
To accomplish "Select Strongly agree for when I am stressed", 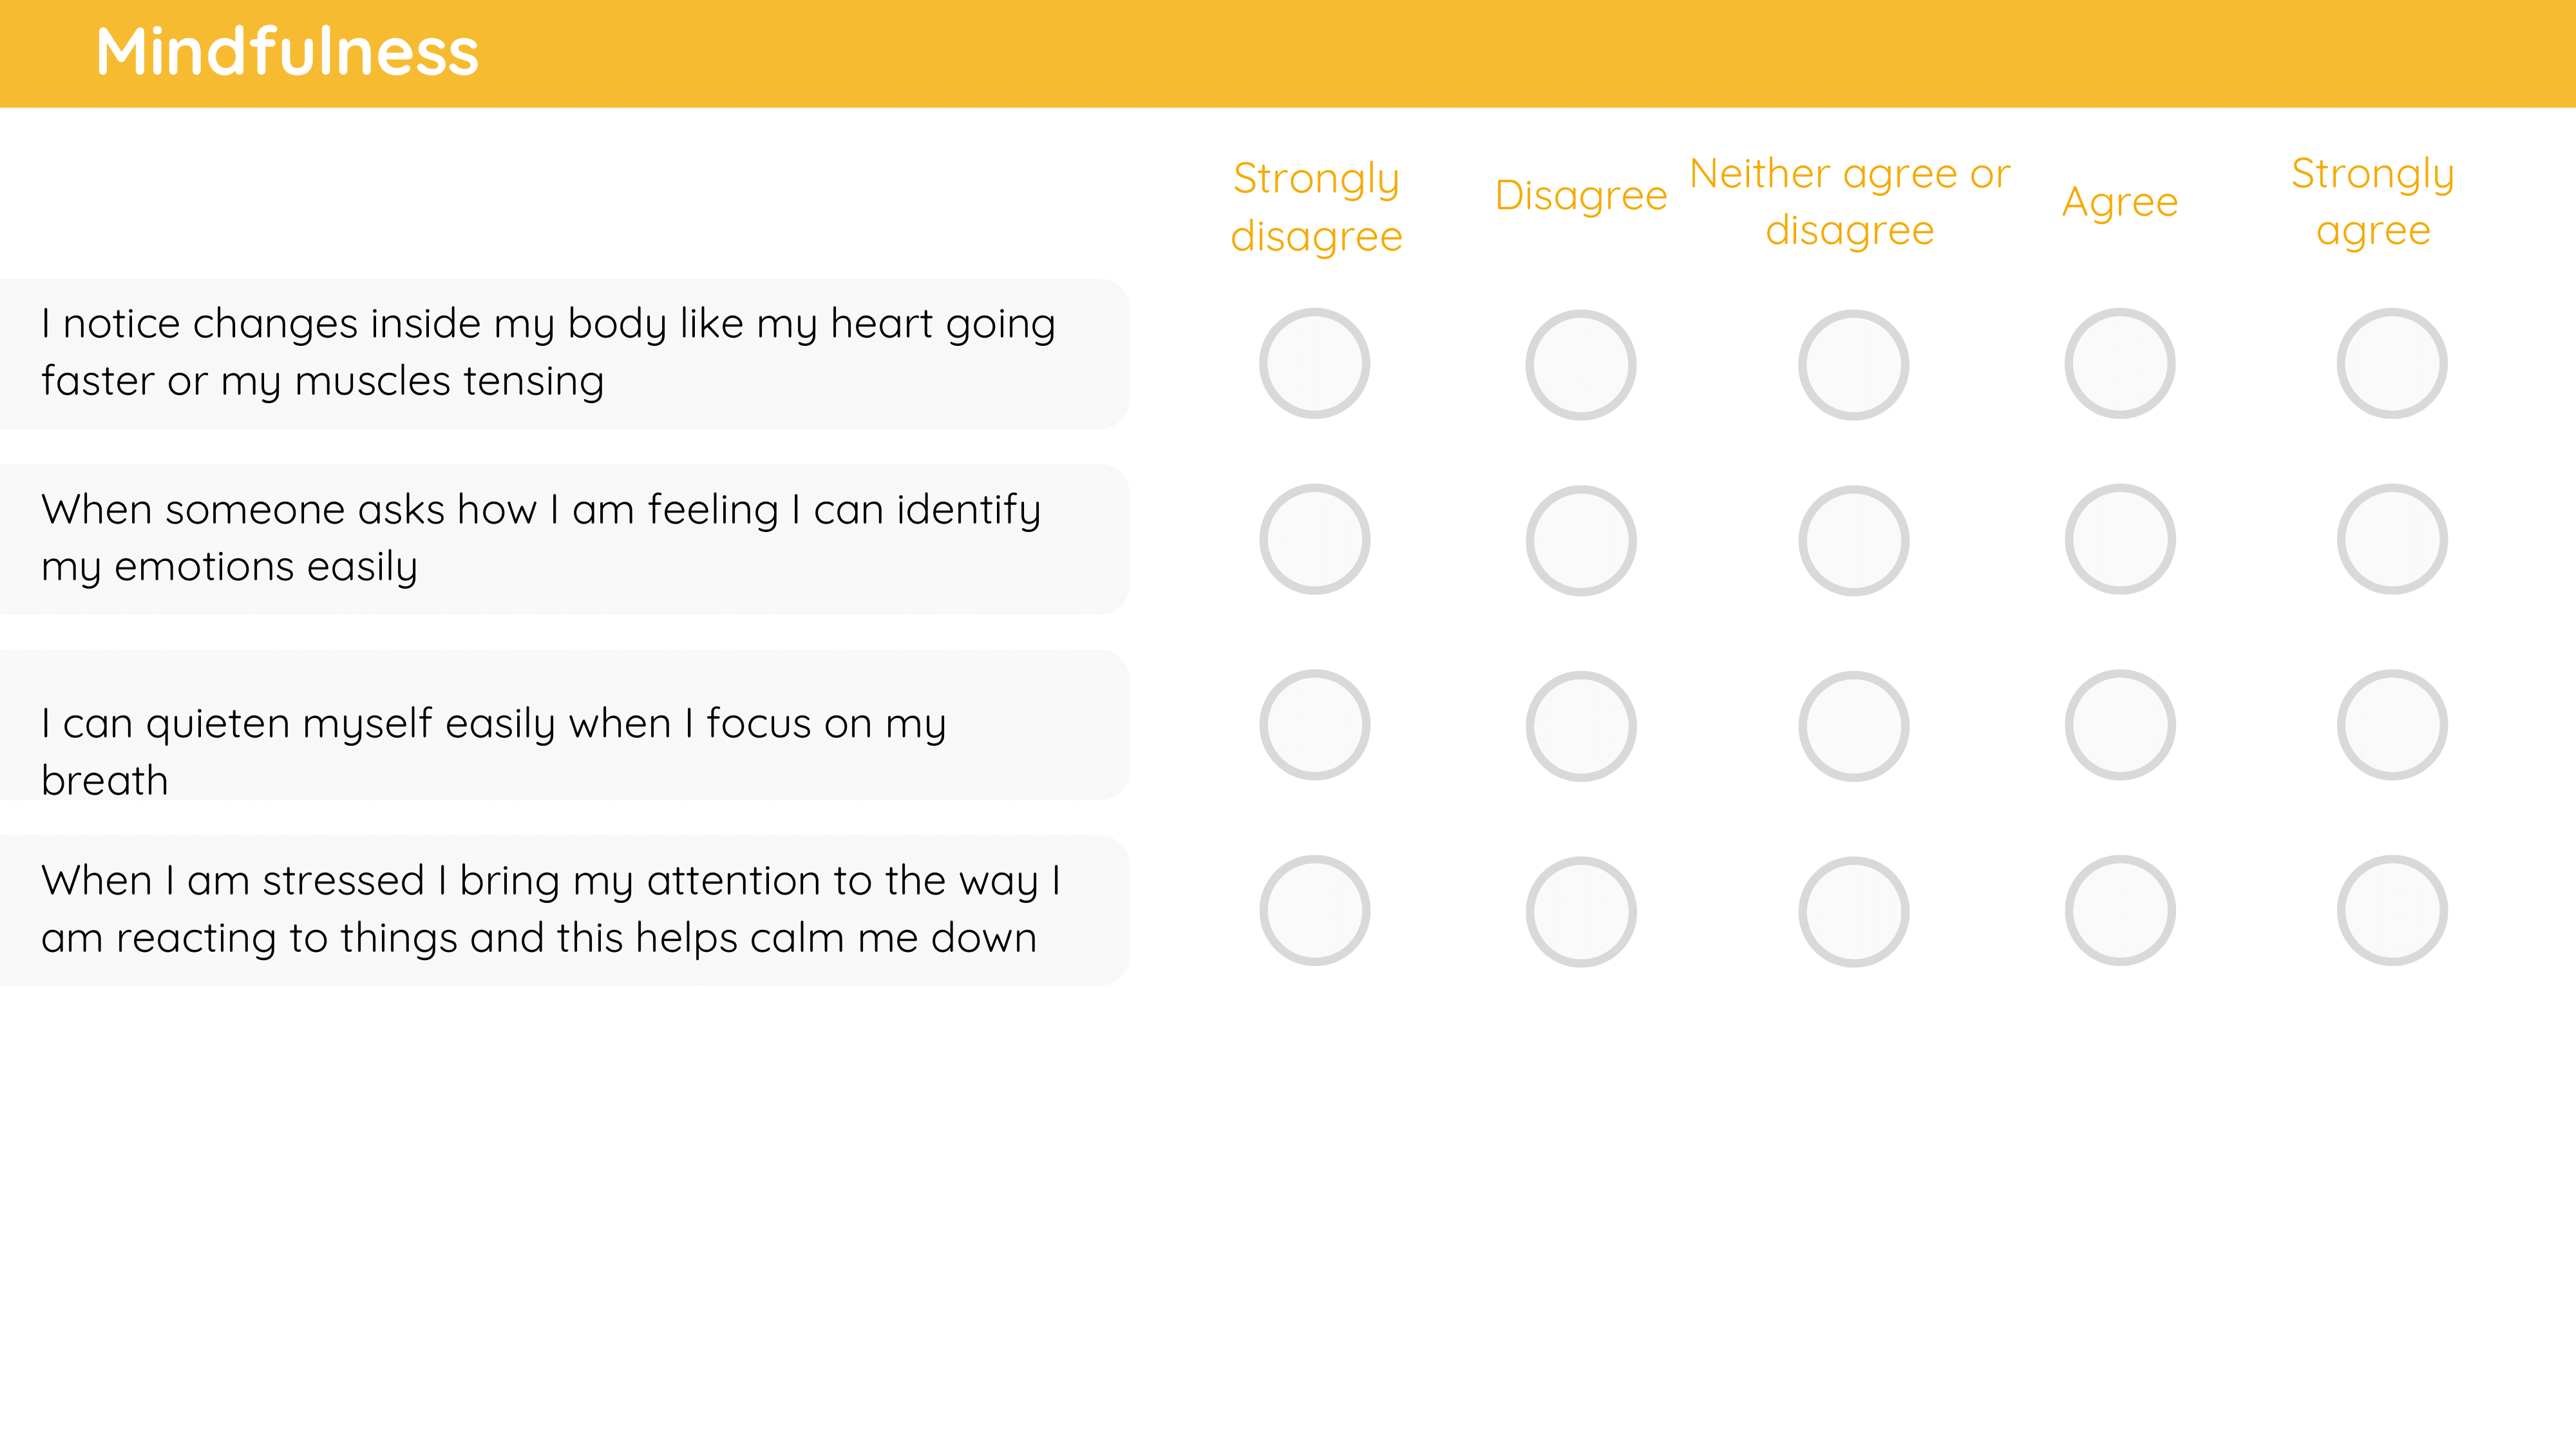I will click(2391, 910).
